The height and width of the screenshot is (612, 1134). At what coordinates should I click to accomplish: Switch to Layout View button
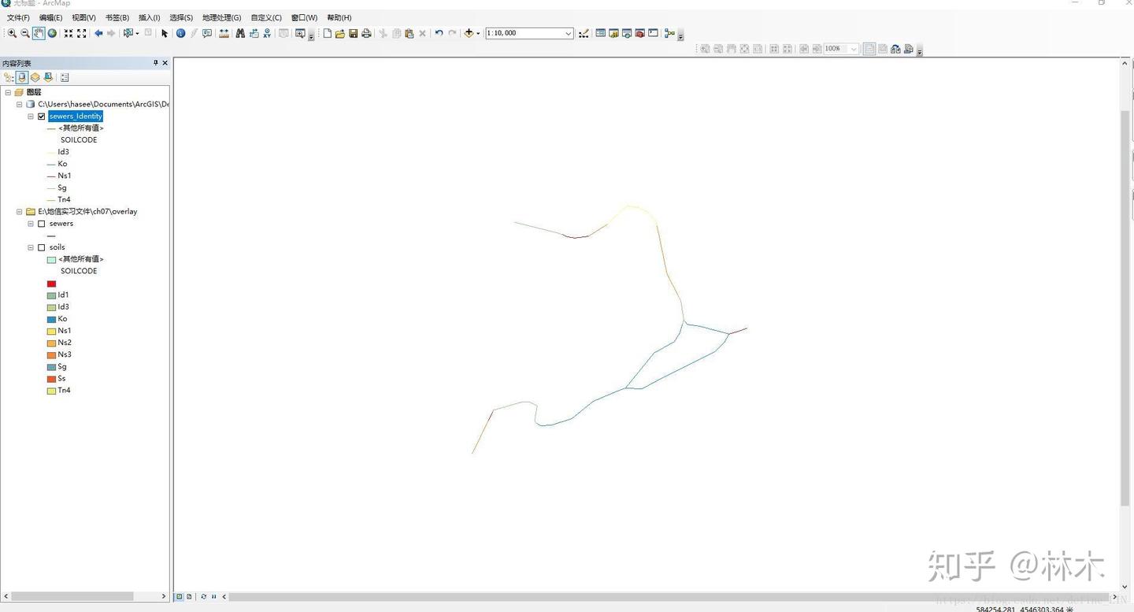pos(189,597)
